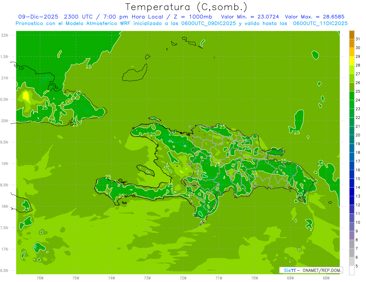This screenshot has width=366, height=282.
Task: Click the '17N' latitude axis label
Action: [x=5, y=249]
